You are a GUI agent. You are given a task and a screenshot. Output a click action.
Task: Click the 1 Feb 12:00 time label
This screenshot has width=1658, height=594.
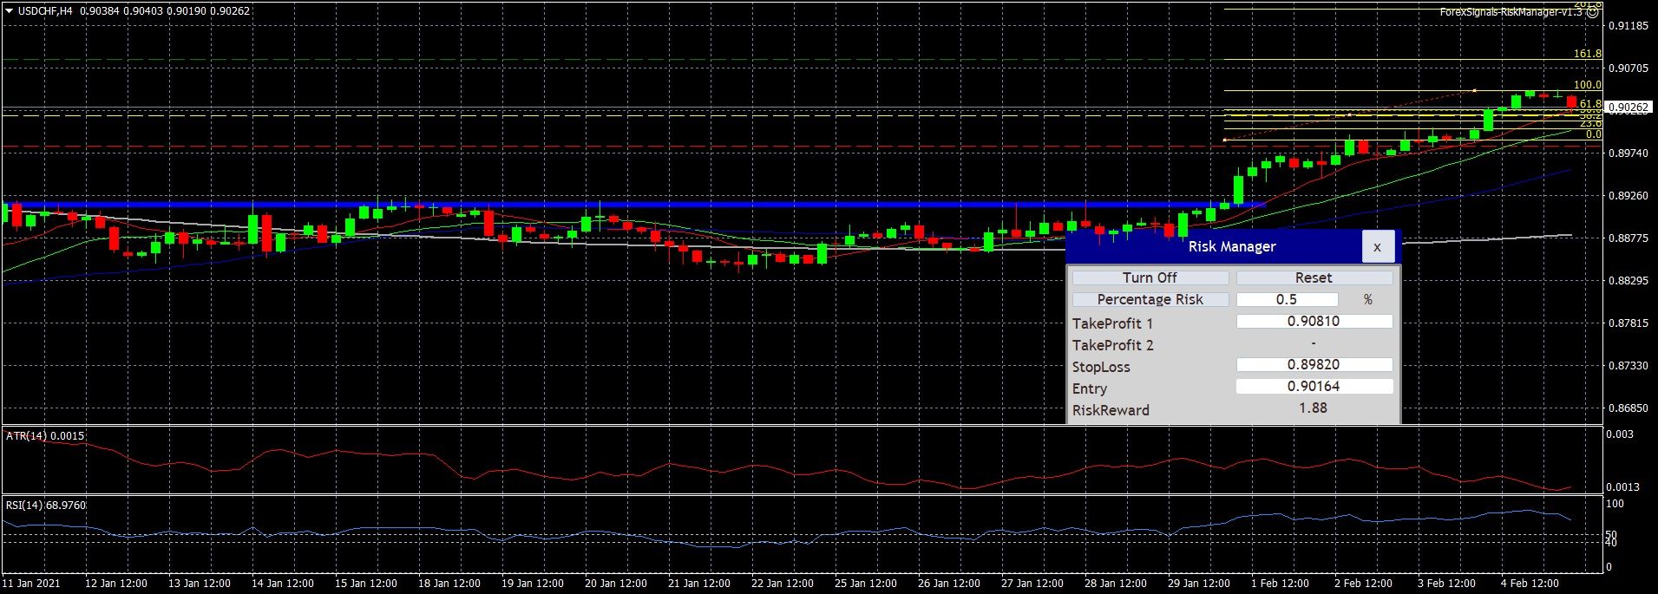coord(1281,584)
